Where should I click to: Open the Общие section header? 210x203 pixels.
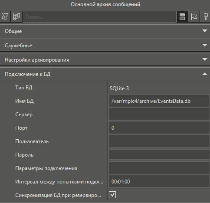(x=105, y=31)
